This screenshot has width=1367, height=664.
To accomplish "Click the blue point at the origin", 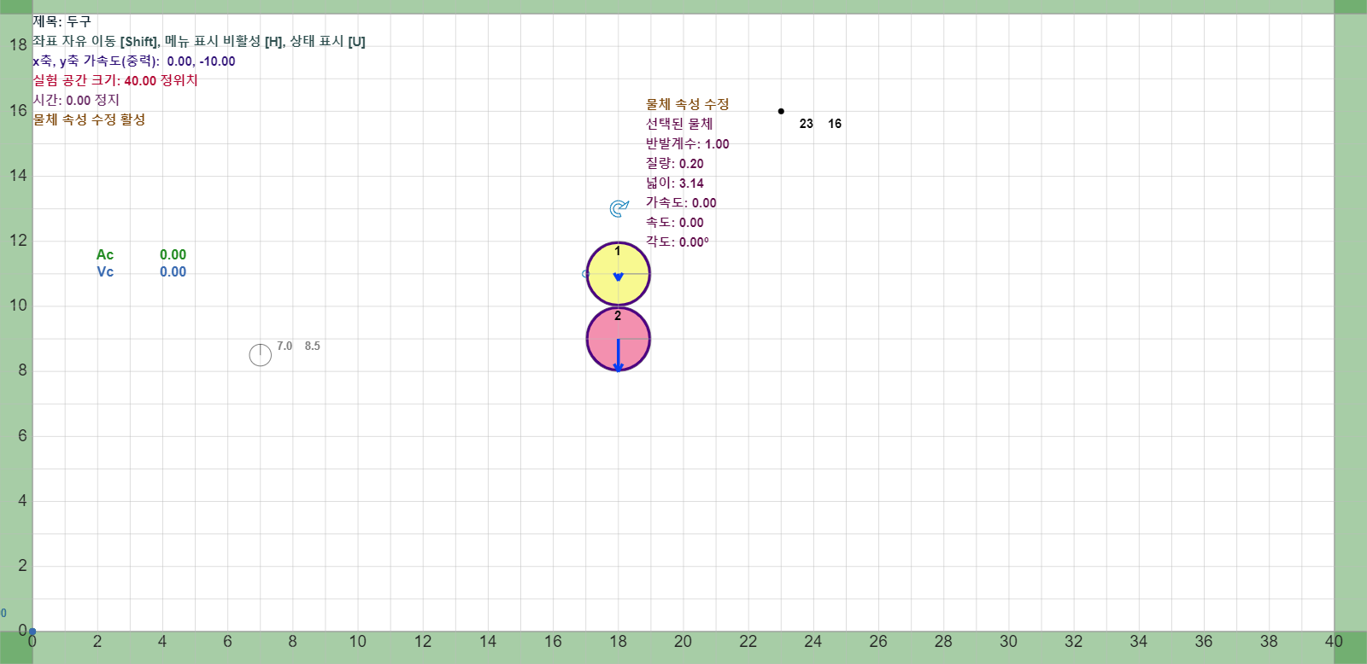I will pyautogui.click(x=32, y=632).
